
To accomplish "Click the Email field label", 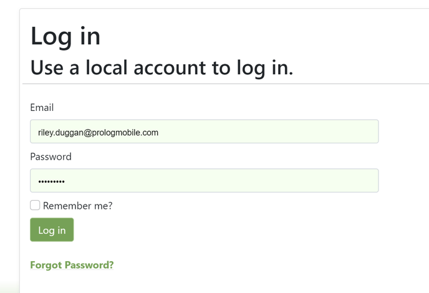I will [42, 107].
